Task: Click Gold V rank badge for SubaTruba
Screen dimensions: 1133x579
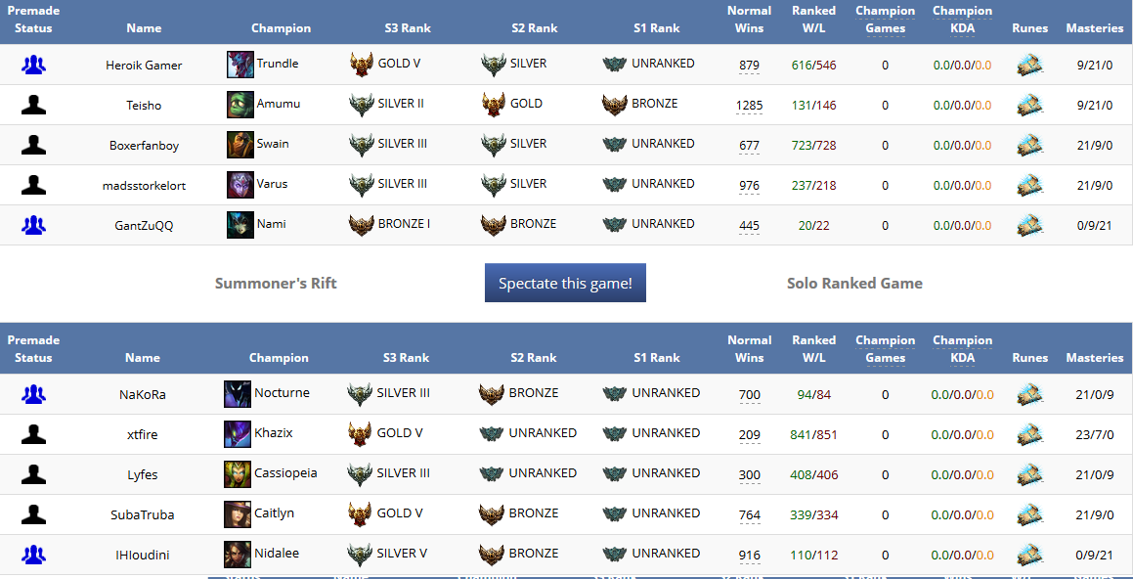Action: point(361,514)
